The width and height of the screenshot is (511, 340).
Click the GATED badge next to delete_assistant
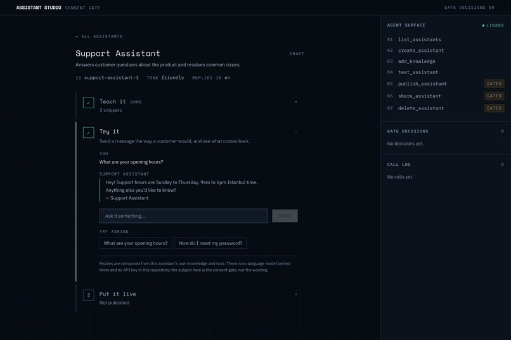click(x=494, y=108)
